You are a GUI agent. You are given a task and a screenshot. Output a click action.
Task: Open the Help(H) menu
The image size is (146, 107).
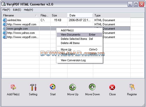(28, 10)
